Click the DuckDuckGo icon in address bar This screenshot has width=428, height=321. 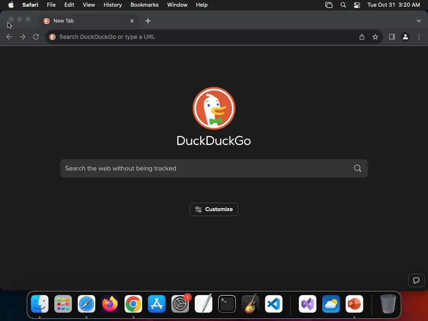tap(52, 37)
